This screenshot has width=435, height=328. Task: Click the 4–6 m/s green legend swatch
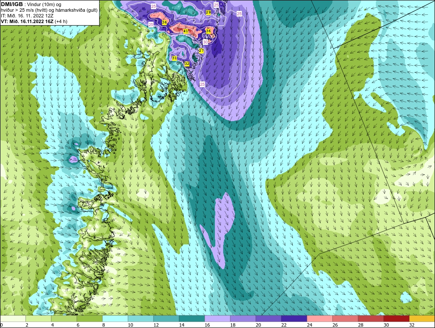click(x=64, y=318)
